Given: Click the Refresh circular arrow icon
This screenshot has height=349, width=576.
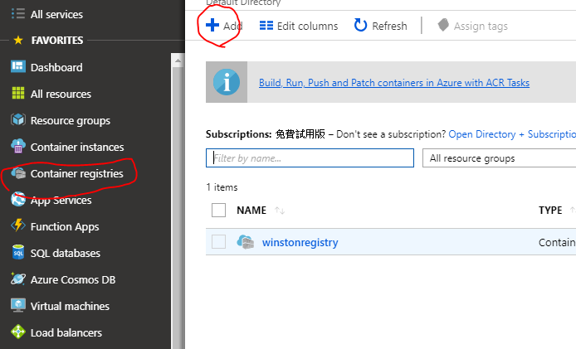Looking at the screenshot, I should [360, 26].
